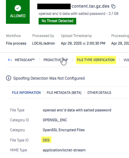This screenshot has height=158, width=129.
Task: Click the Upload Timestamp date value
Action: pos(83,43)
